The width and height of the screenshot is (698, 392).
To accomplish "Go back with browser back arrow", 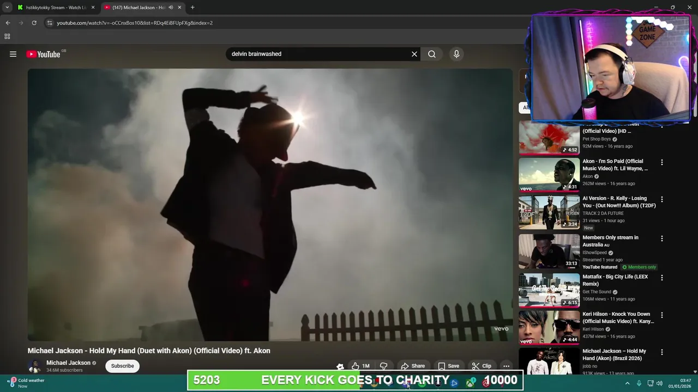I will (8, 23).
